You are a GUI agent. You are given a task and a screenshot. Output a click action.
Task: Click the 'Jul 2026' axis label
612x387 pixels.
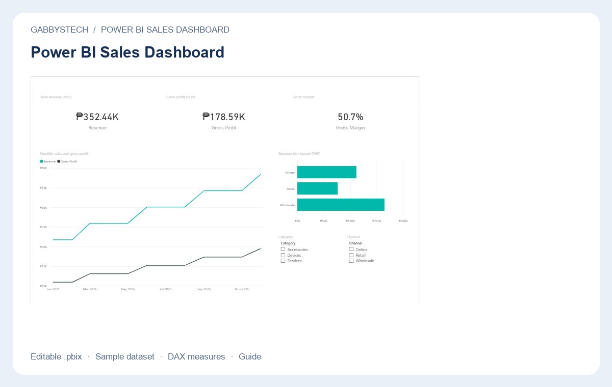(x=165, y=289)
